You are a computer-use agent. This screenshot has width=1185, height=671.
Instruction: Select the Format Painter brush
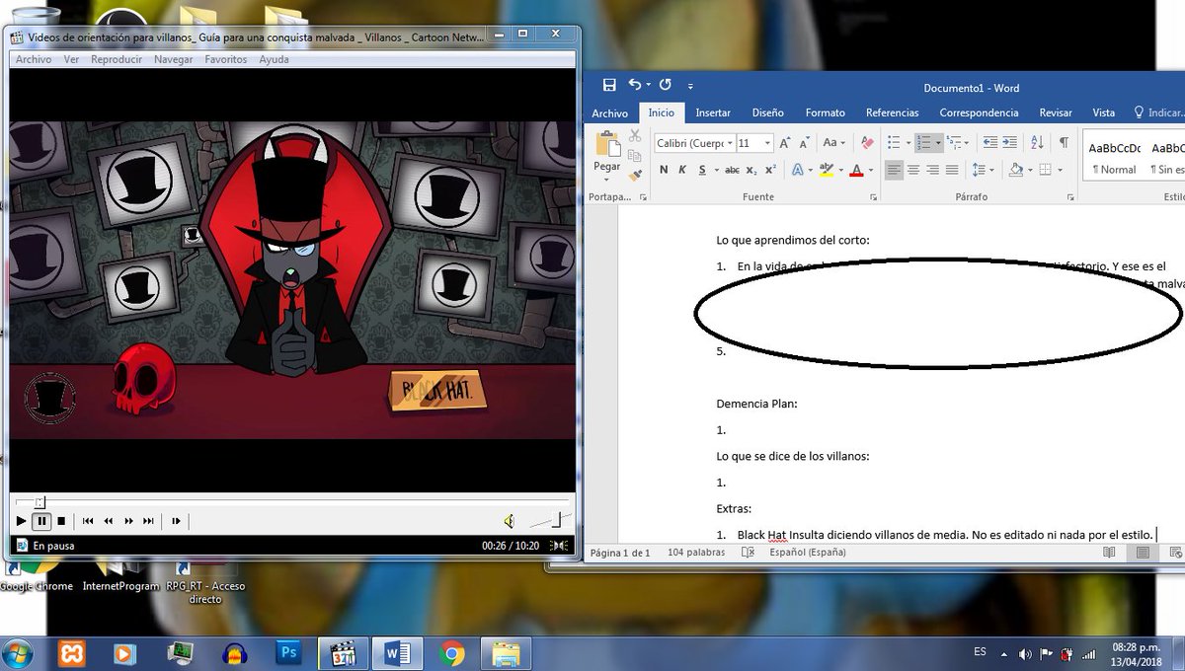(x=635, y=174)
